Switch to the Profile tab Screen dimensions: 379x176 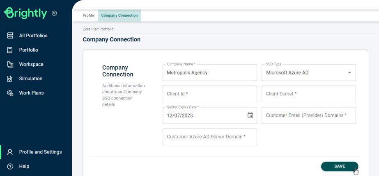pos(88,16)
